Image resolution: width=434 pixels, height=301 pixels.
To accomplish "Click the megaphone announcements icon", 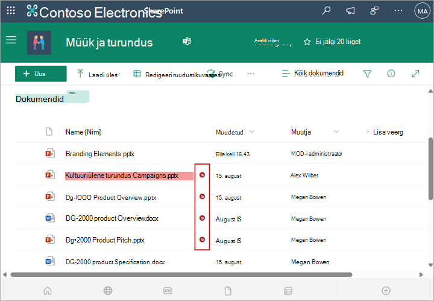I will (x=350, y=11).
